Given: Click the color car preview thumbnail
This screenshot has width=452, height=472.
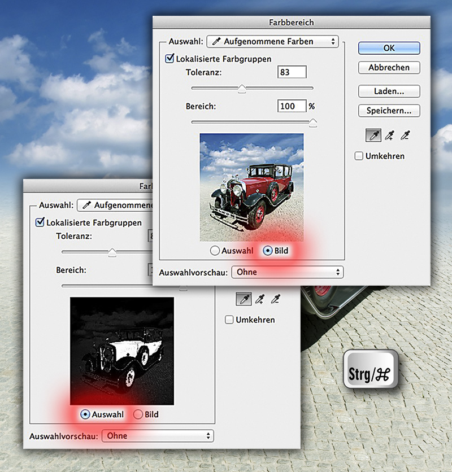Looking at the screenshot, I should 251,187.
